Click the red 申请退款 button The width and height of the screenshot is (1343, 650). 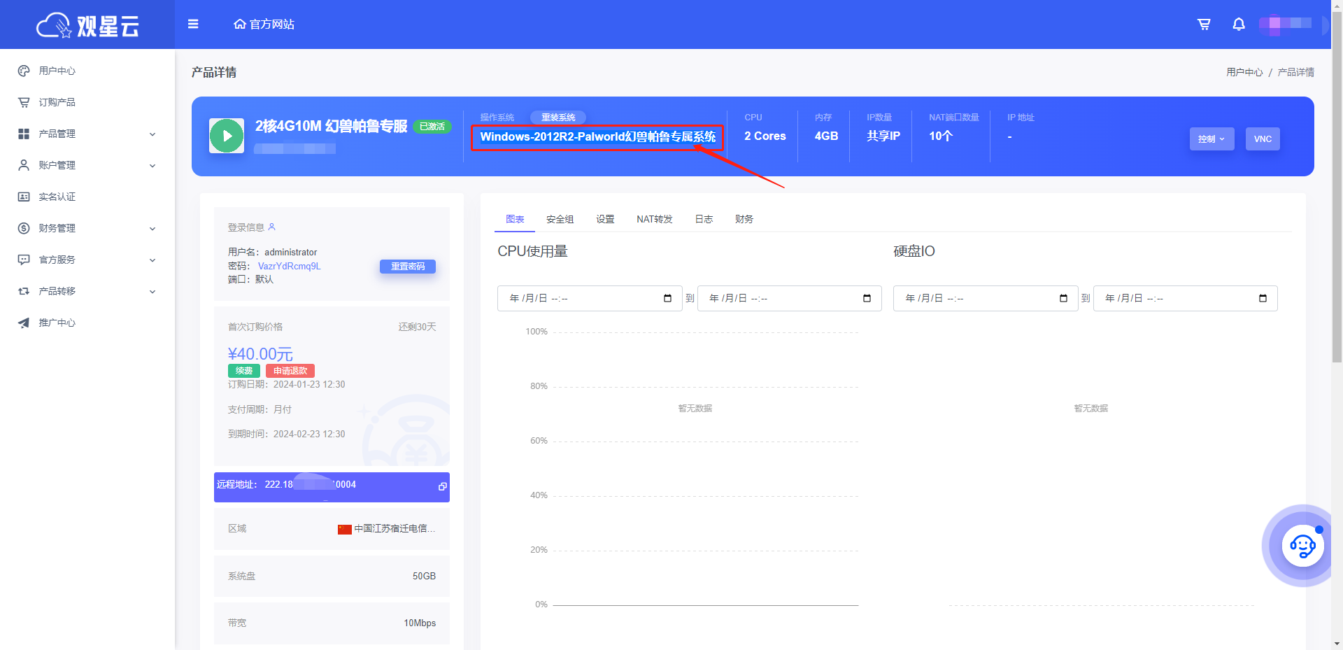coord(290,371)
